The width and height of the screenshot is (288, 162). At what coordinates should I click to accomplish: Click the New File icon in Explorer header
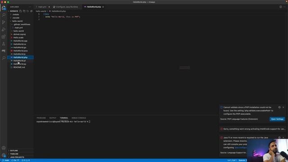click(x=21, y=11)
